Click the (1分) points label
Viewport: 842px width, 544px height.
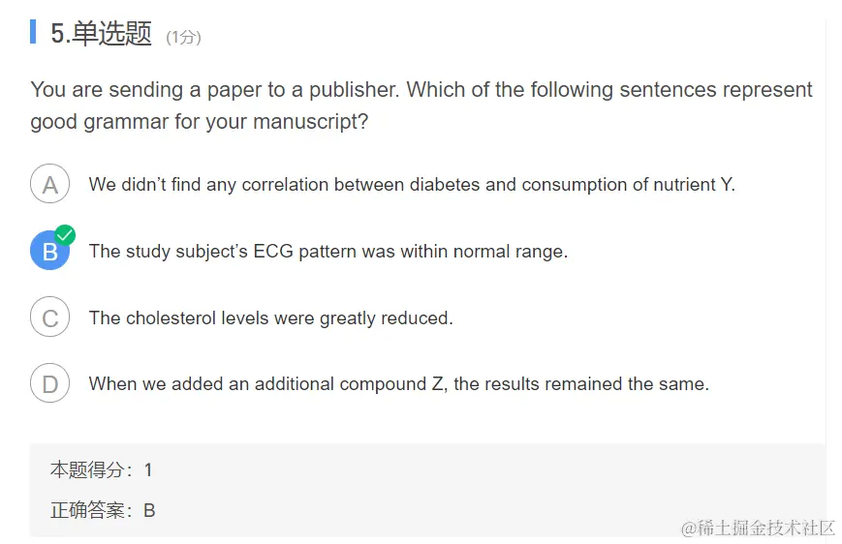point(184,37)
